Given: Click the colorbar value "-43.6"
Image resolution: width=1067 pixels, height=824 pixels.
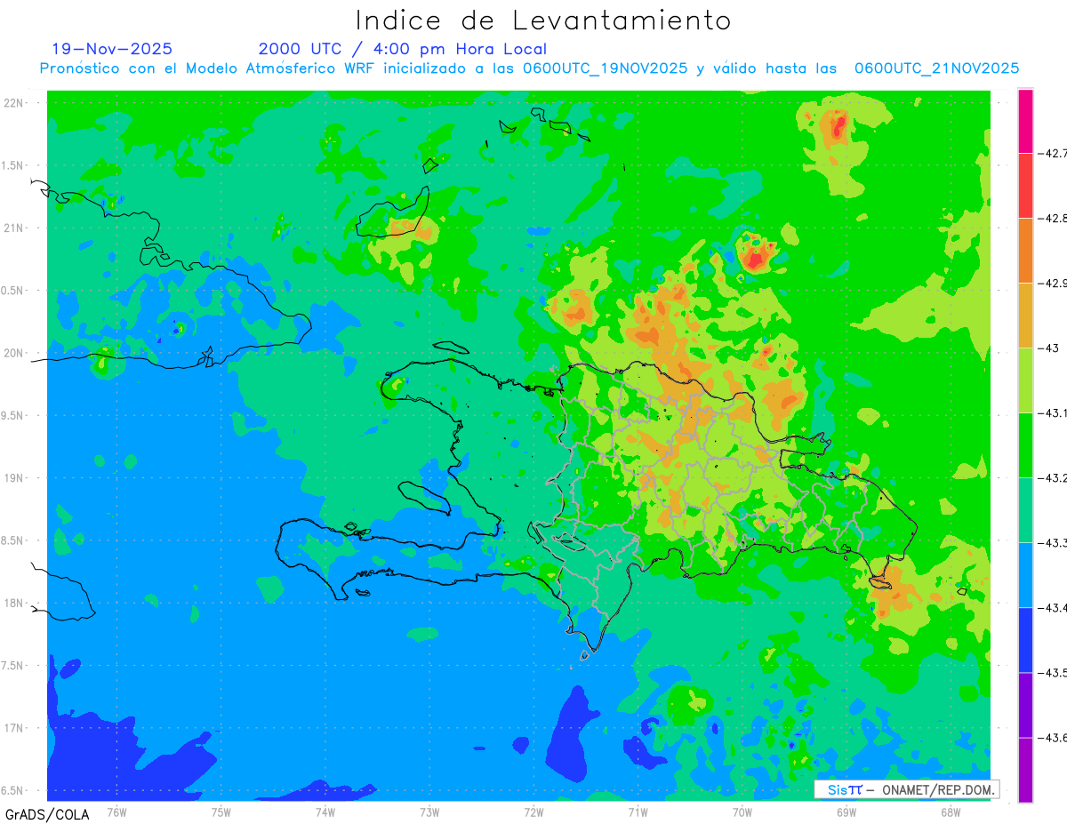Looking at the screenshot, I should tap(1055, 738).
